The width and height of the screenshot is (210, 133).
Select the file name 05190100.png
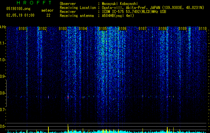[18, 9]
